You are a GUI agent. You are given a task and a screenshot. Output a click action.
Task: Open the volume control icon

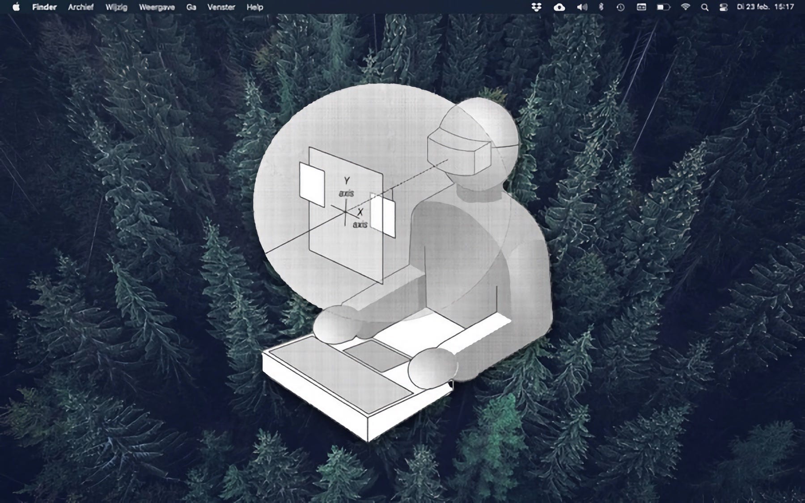[x=582, y=7]
